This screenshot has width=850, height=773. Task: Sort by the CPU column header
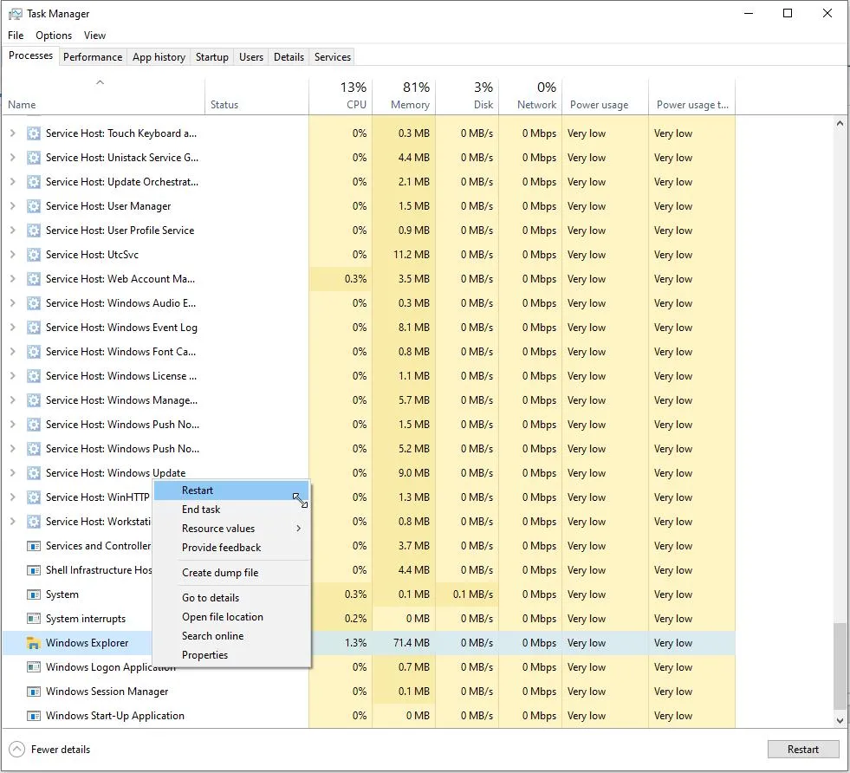tap(341, 96)
